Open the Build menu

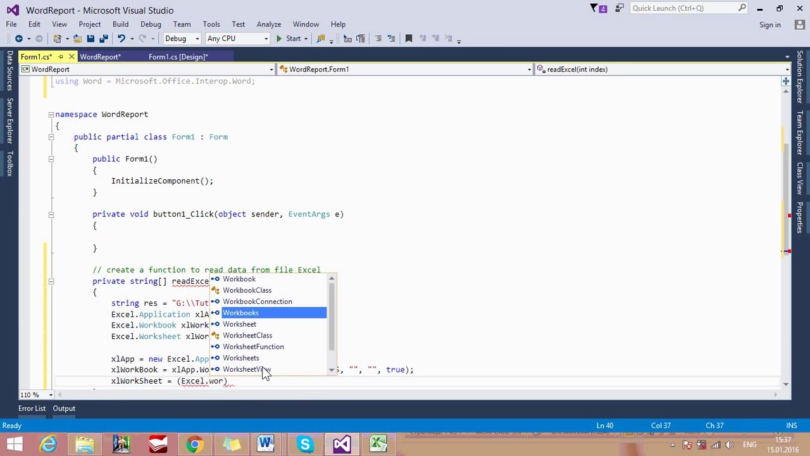pos(120,24)
